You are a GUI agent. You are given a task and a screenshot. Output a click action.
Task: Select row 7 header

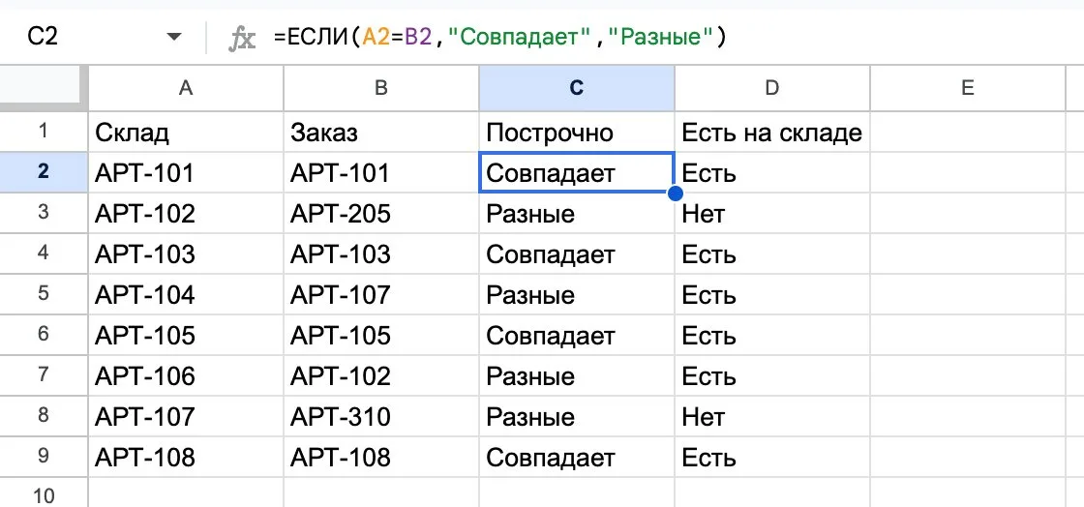tap(45, 375)
